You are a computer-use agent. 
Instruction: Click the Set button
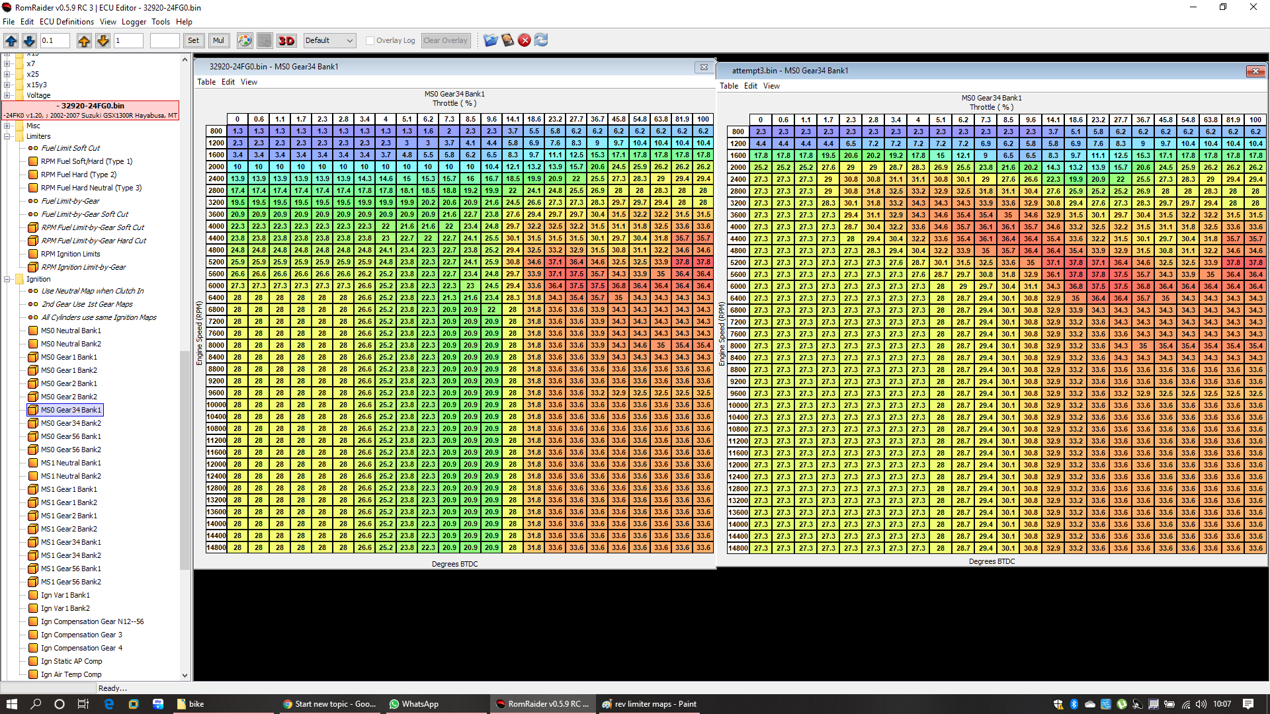(x=193, y=40)
